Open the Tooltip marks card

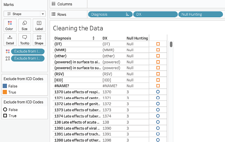25,39
